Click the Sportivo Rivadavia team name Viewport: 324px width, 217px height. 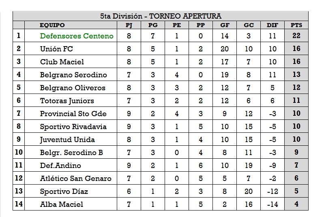(73, 126)
